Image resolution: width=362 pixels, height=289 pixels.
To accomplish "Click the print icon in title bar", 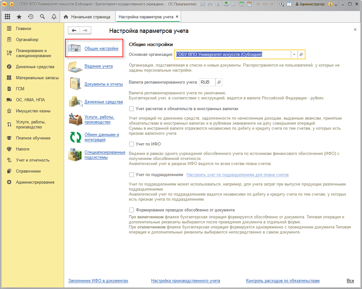I will (x=210, y=4).
